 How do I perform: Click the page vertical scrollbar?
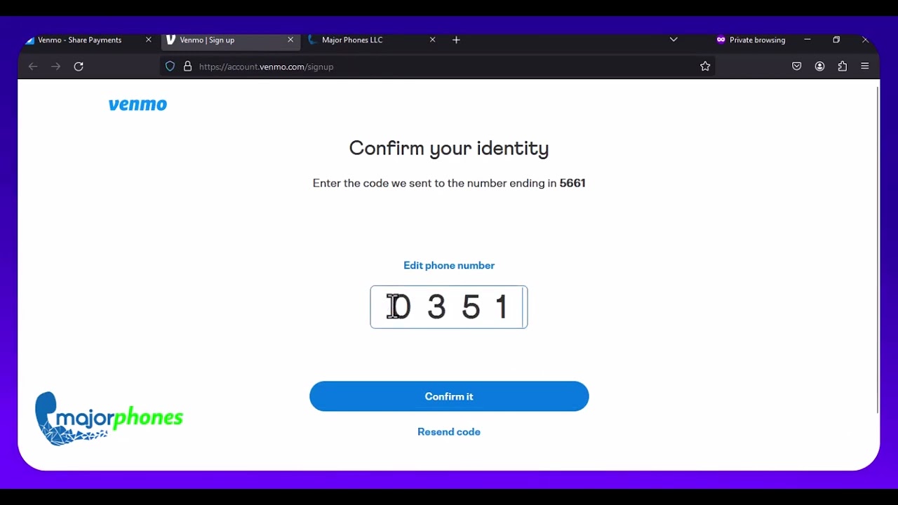click(x=878, y=249)
